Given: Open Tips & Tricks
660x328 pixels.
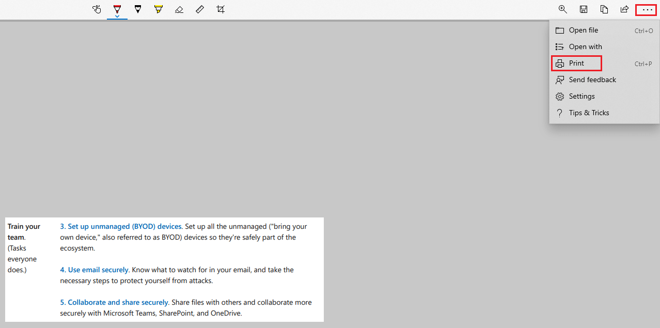Looking at the screenshot, I should (589, 113).
